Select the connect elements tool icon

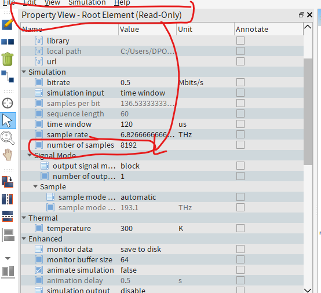[8, 76]
